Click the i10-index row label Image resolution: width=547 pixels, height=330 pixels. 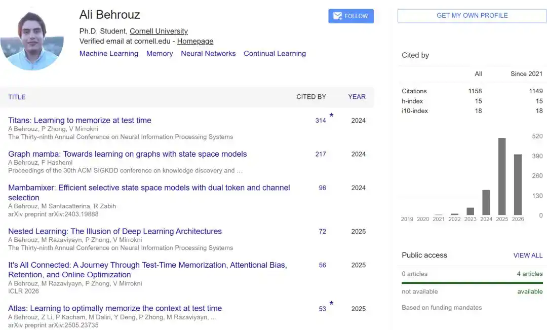414,111
